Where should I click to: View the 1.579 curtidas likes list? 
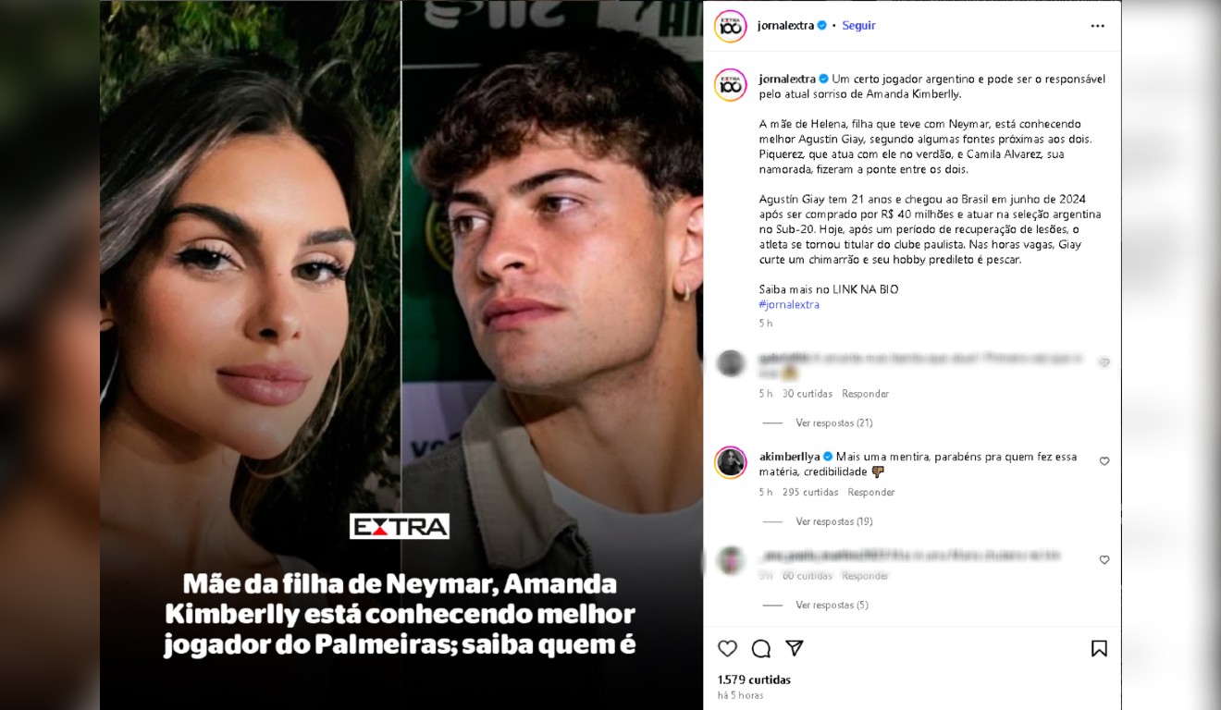point(754,680)
